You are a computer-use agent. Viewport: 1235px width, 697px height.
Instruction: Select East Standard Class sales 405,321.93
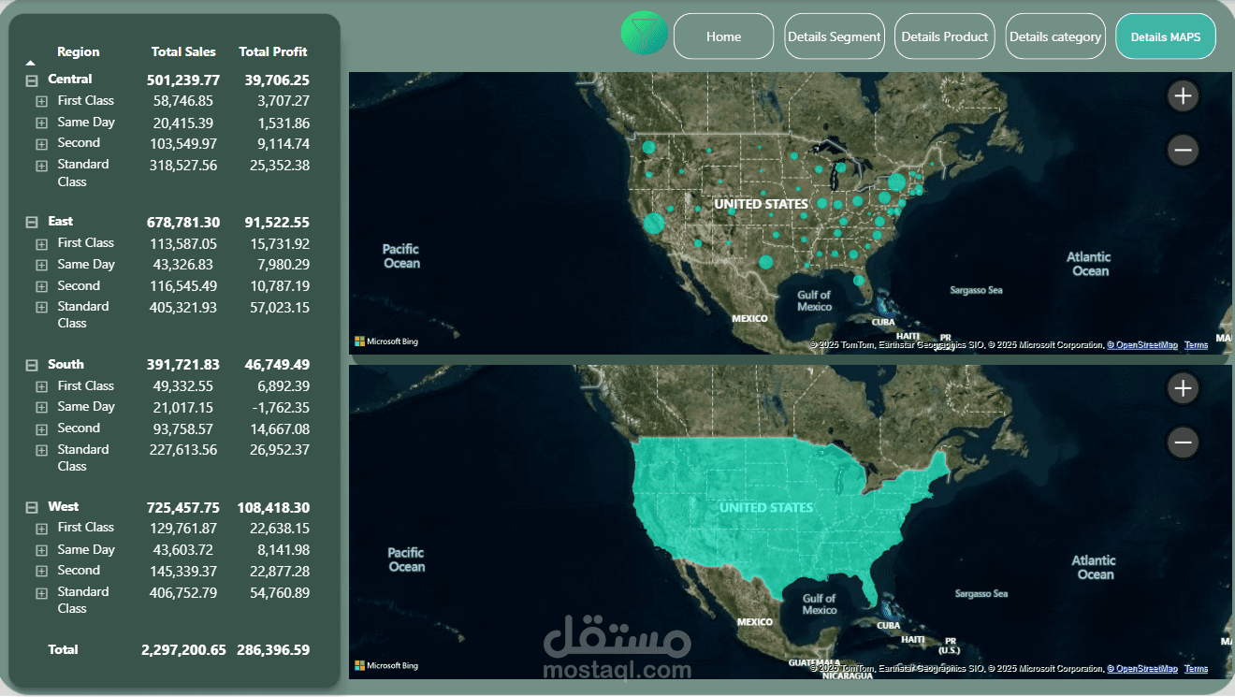183,307
